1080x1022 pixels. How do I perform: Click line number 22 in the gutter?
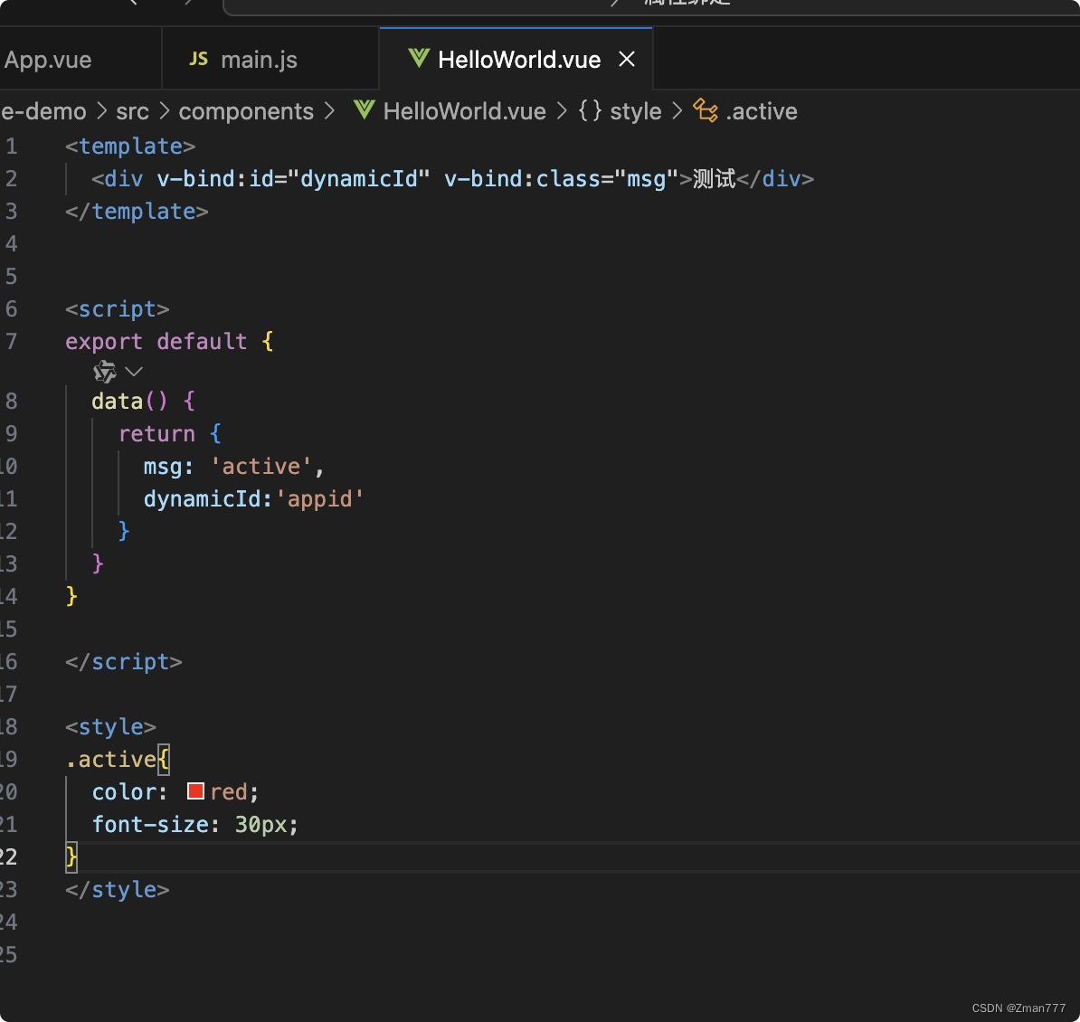click(11, 856)
